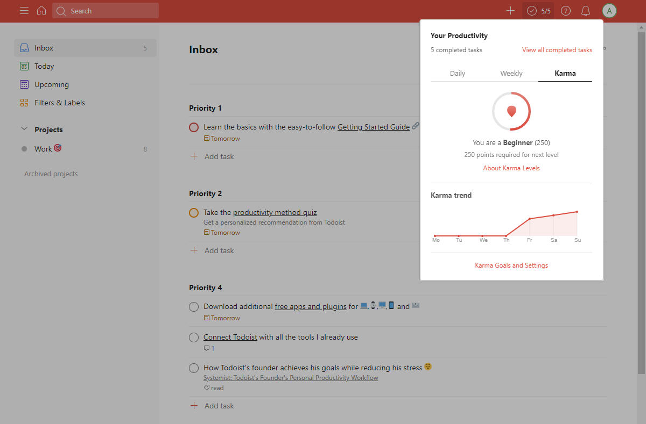Open Systemist Personal Productivity Workflow link
Viewport: 646px width, 424px height.
291,378
